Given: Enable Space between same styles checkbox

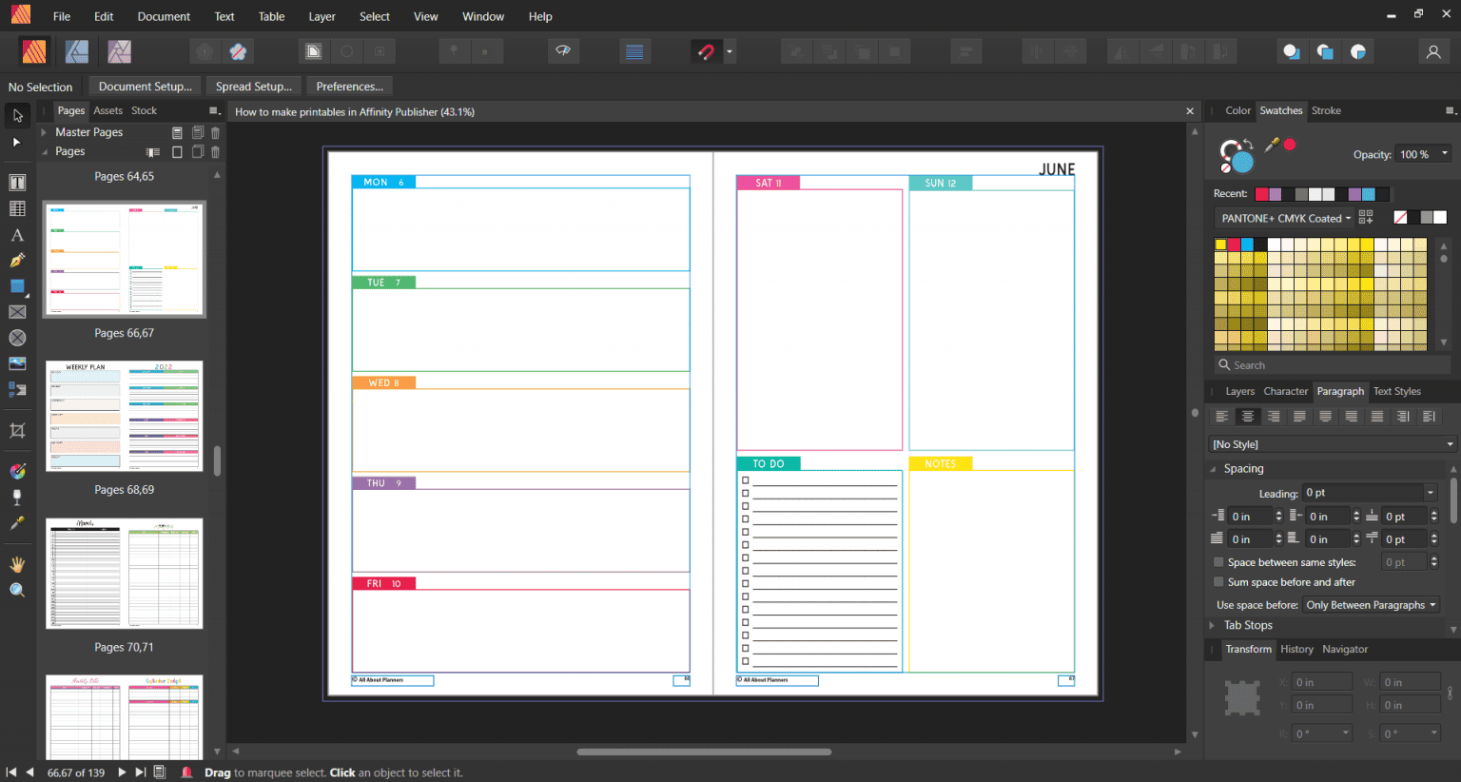Looking at the screenshot, I should 1218,562.
